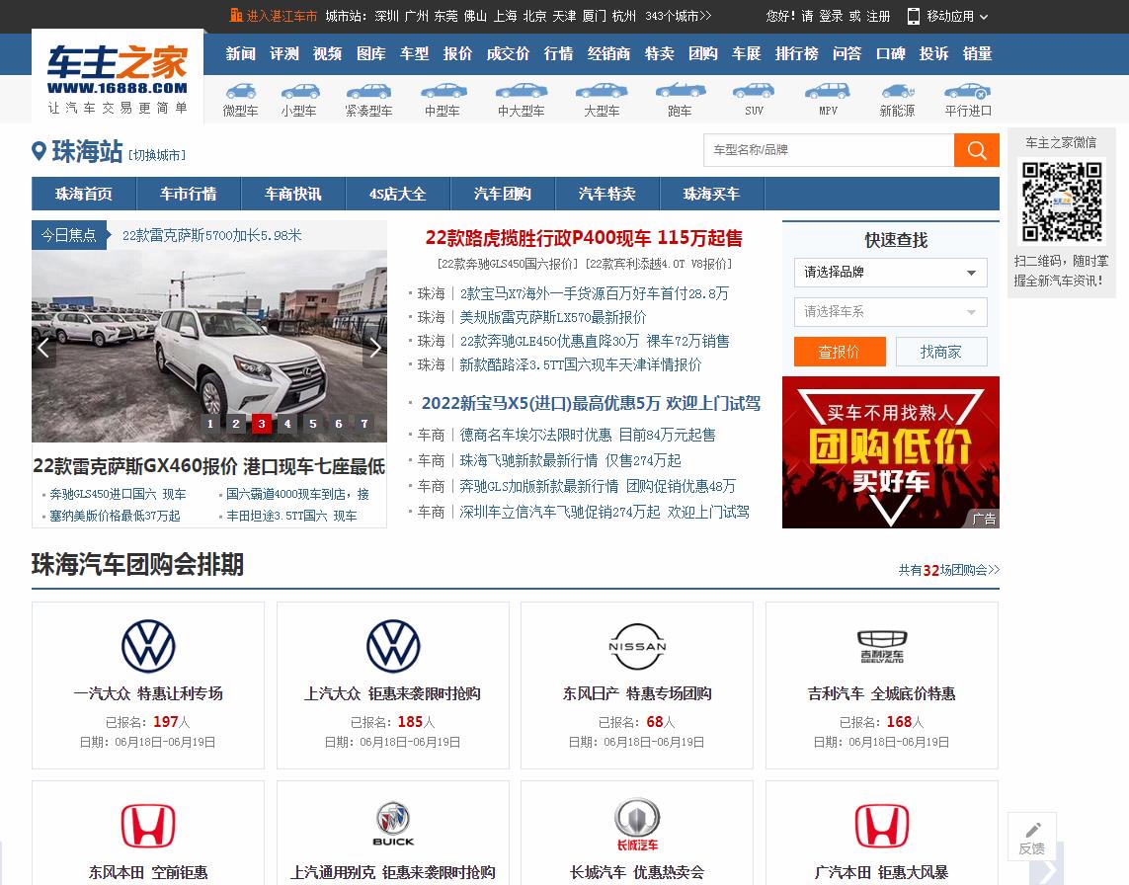Select the 新能源 car type icon
1129x885 pixels.
897,91
